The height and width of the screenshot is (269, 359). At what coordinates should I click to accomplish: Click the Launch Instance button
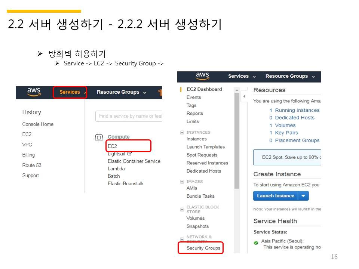pyautogui.click(x=276, y=196)
